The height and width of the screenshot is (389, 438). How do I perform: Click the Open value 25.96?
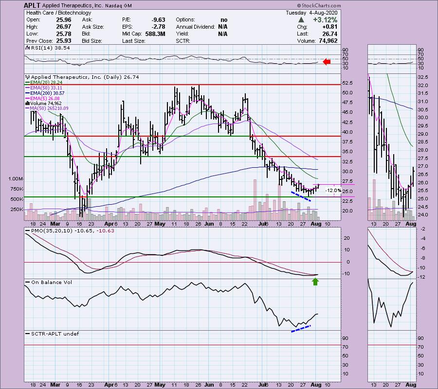click(64, 20)
